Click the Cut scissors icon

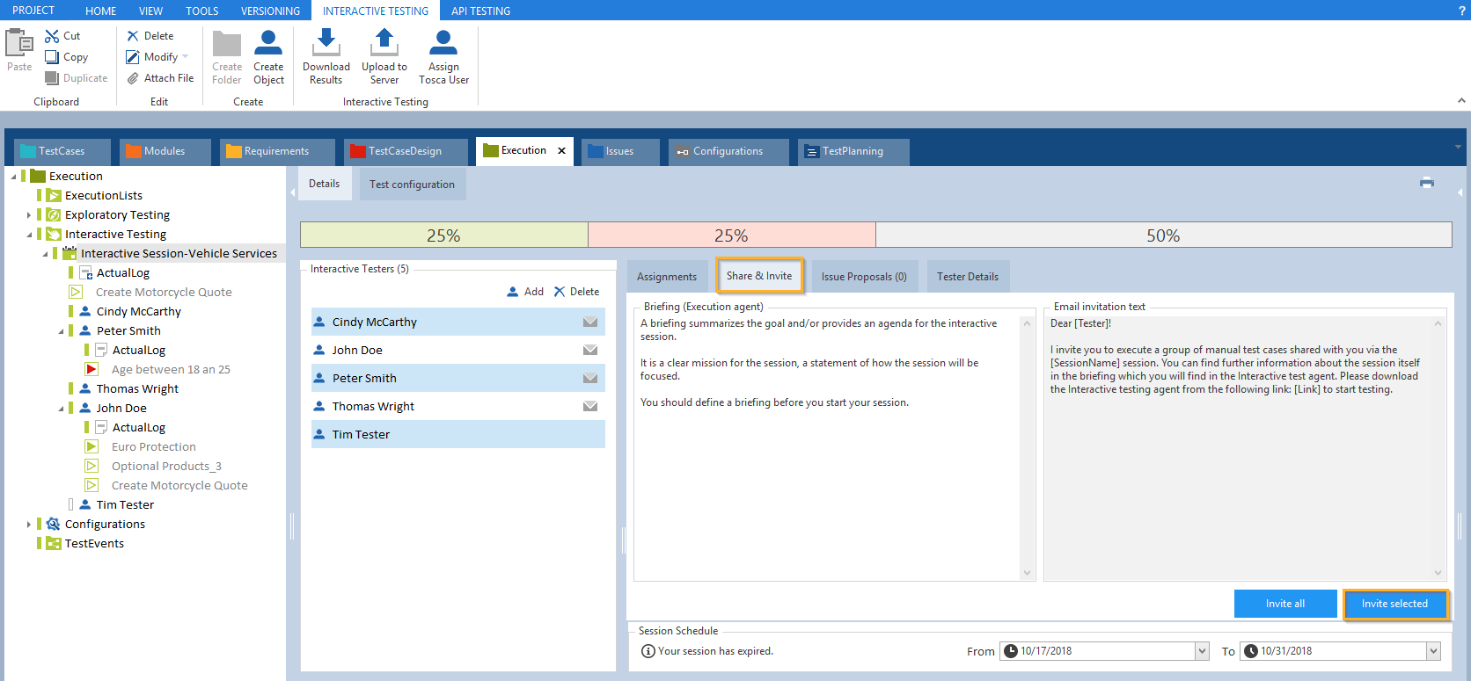tap(52, 36)
